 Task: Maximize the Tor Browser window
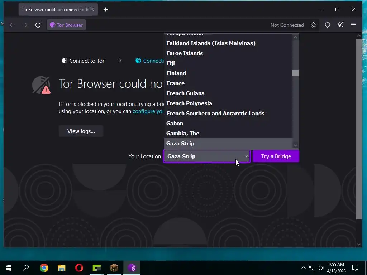(337, 9)
